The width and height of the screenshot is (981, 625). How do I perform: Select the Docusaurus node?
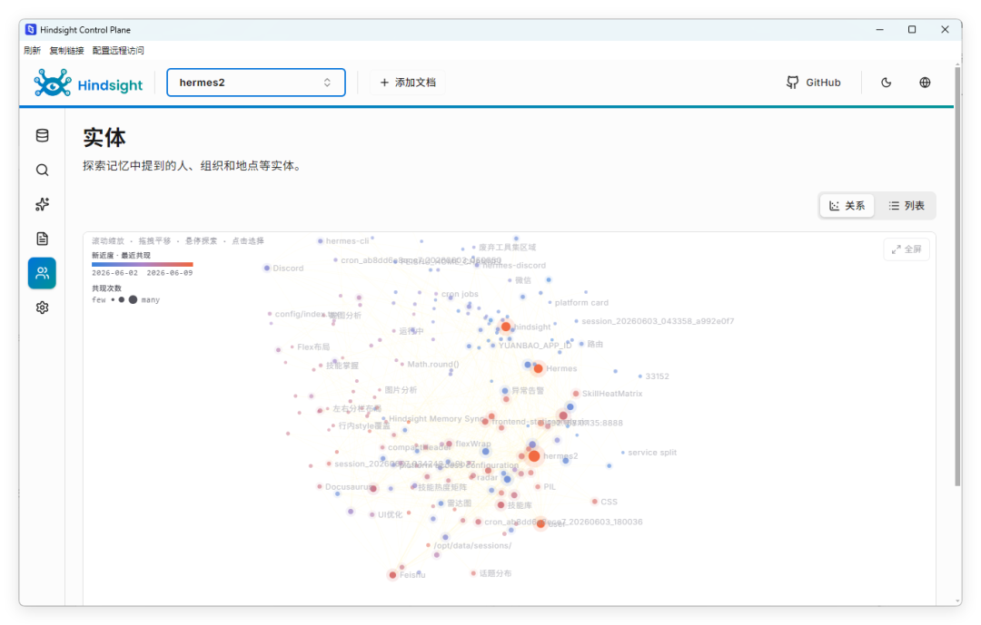pos(319,486)
